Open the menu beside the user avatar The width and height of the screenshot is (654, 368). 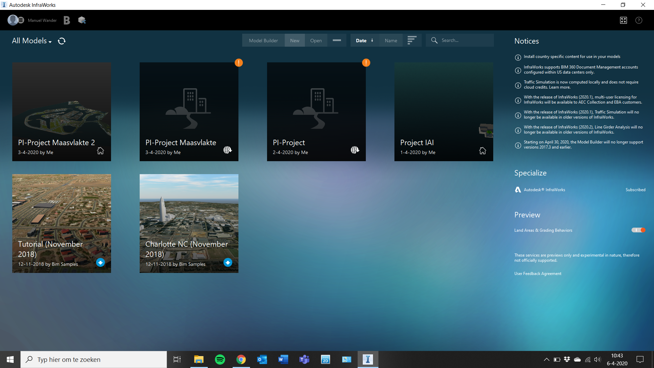(x=21, y=20)
